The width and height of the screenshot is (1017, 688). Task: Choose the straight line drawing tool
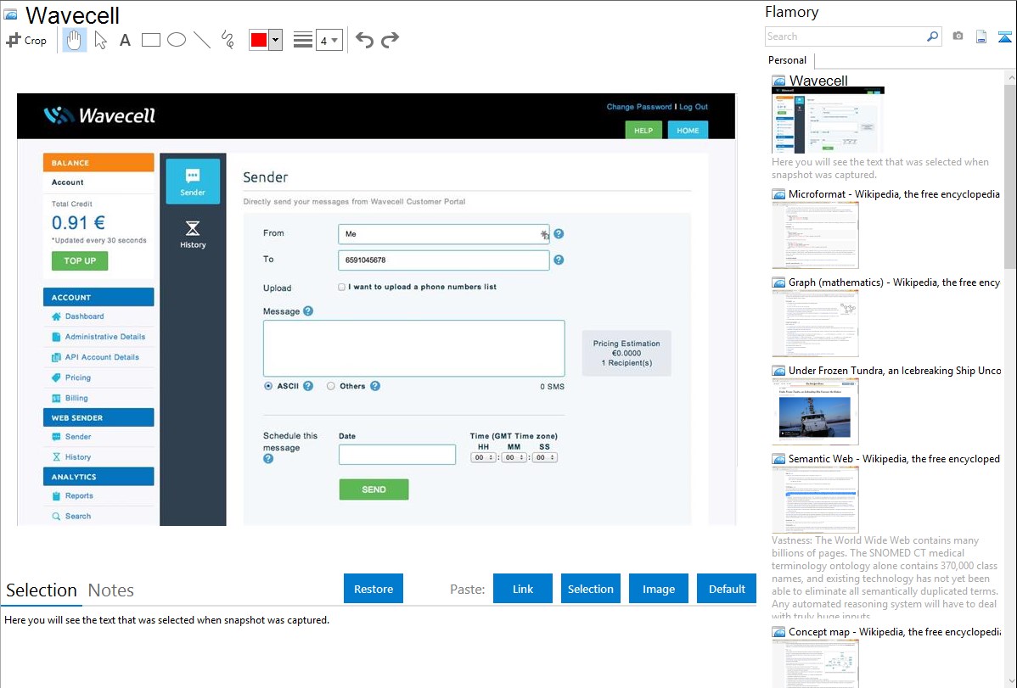tap(202, 40)
